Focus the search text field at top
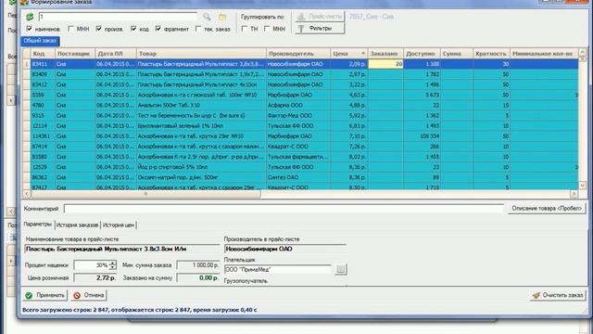This screenshot has height=334, width=593. [118, 17]
